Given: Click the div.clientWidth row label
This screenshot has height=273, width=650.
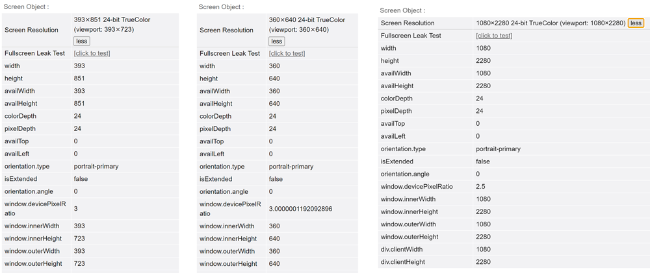Looking at the screenshot, I should pyautogui.click(x=402, y=250).
